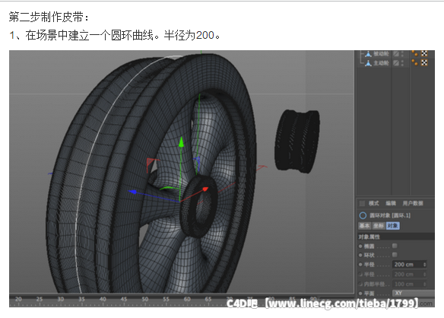Enable the 环状 checkbox

point(395,255)
